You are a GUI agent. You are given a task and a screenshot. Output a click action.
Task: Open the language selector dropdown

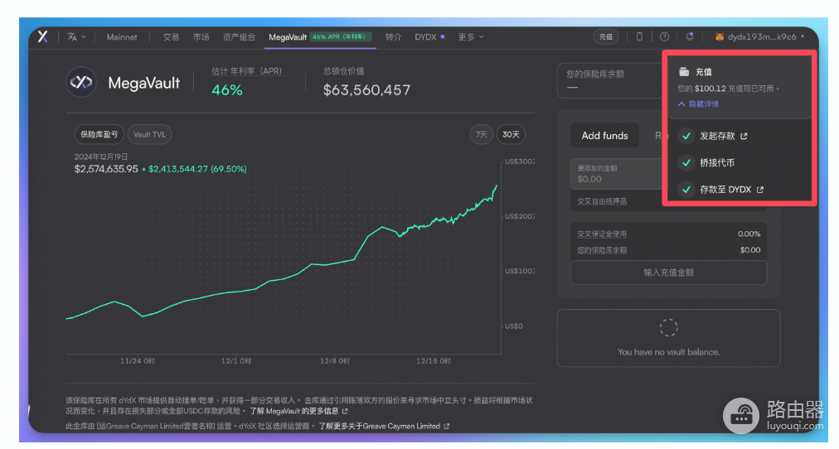(x=76, y=37)
